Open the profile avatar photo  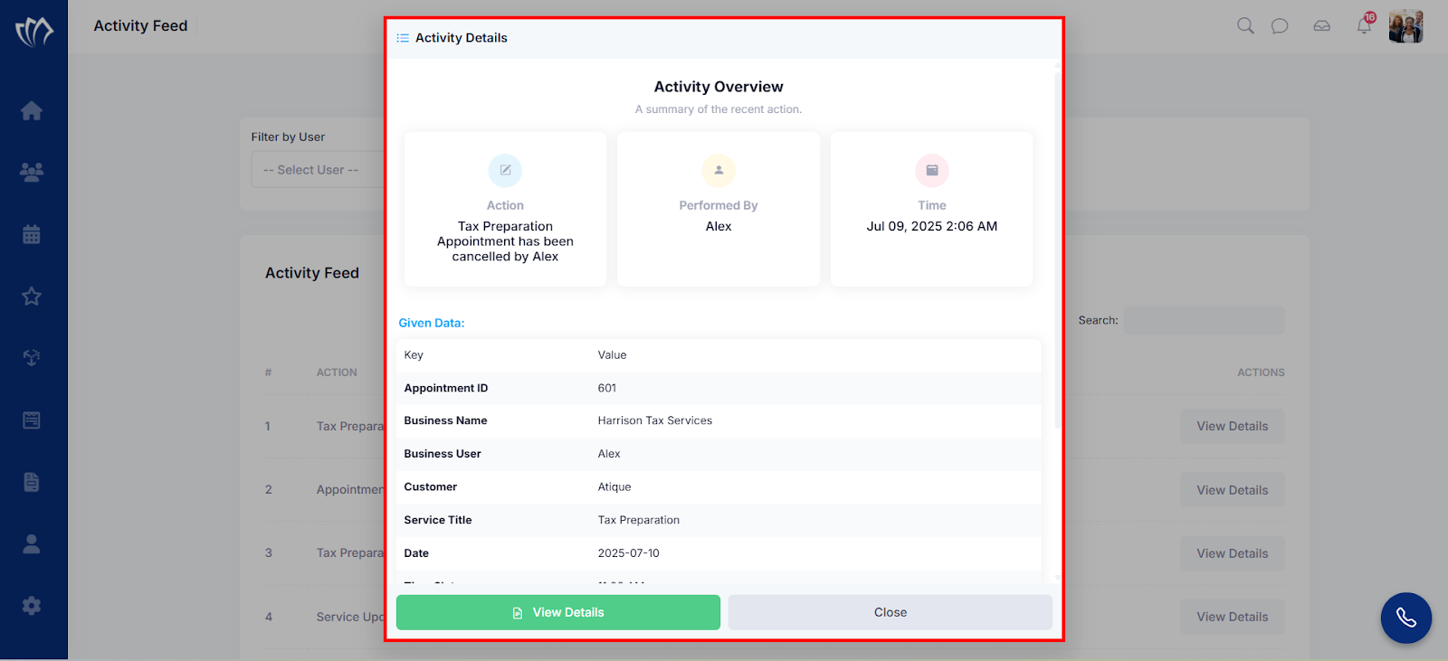1406,26
